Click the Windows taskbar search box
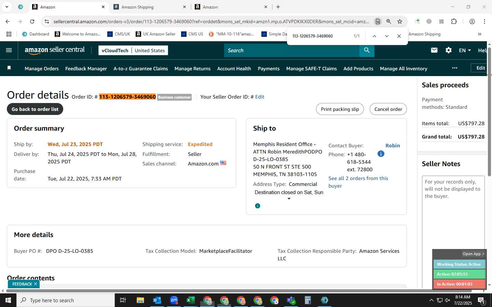 coord(66,300)
